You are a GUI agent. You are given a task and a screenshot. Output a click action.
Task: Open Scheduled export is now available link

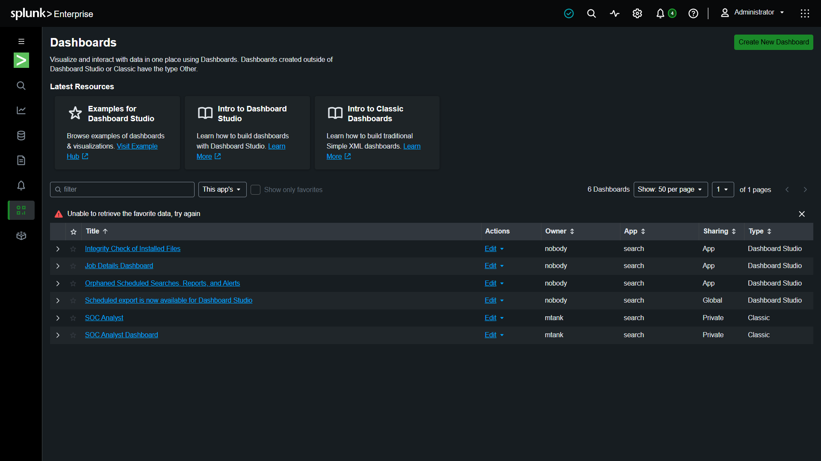click(168, 301)
